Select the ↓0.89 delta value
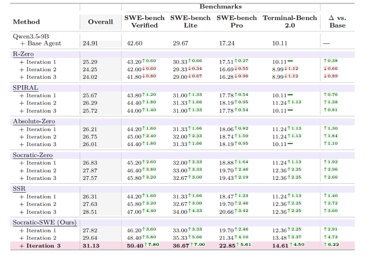 [x=330, y=76]
